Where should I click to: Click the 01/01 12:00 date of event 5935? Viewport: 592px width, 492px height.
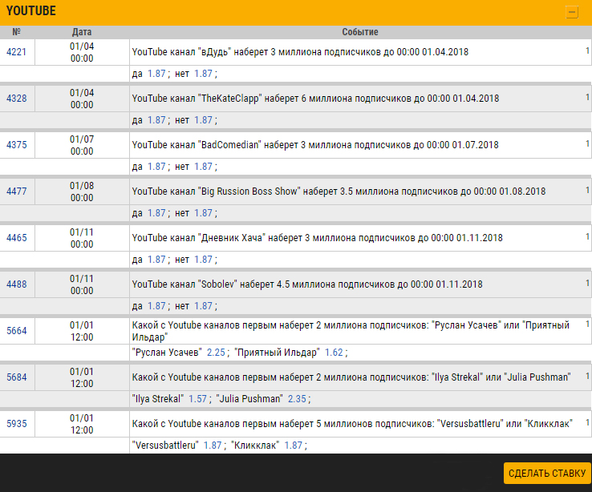click(82, 424)
